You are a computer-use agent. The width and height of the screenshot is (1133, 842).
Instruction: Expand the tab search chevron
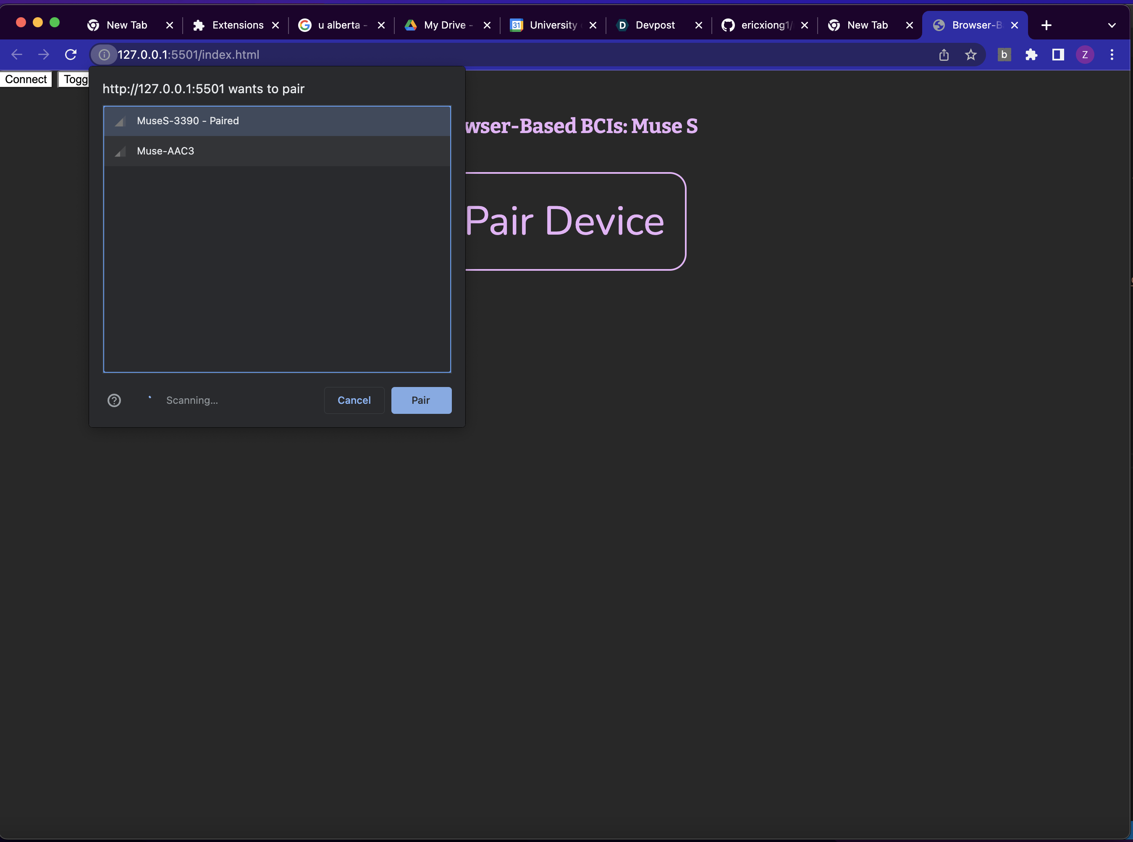point(1112,25)
